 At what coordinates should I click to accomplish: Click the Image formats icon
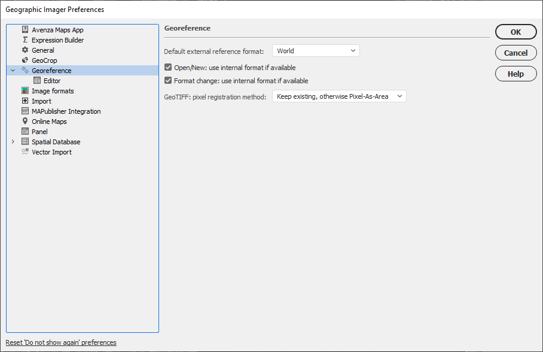[25, 91]
